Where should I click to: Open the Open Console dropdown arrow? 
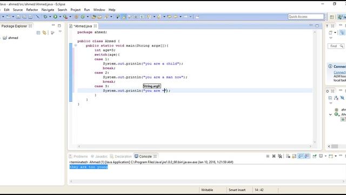click(x=336, y=156)
